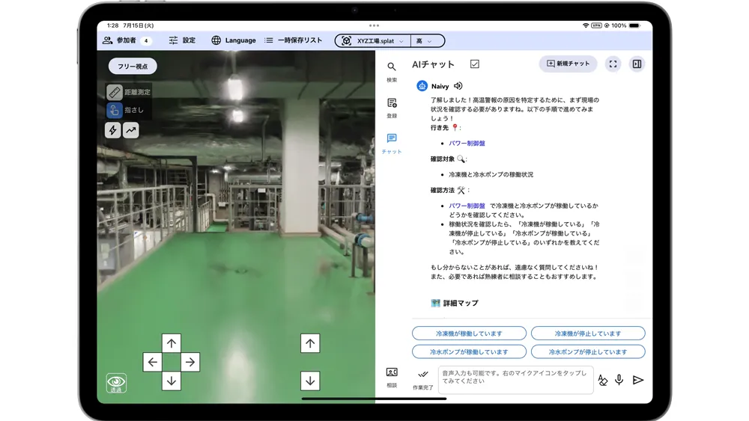The width and height of the screenshot is (749, 421).
Task: Lower camera with the standalone down arrow
Action: pyautogui.click(x=310, y=381)
